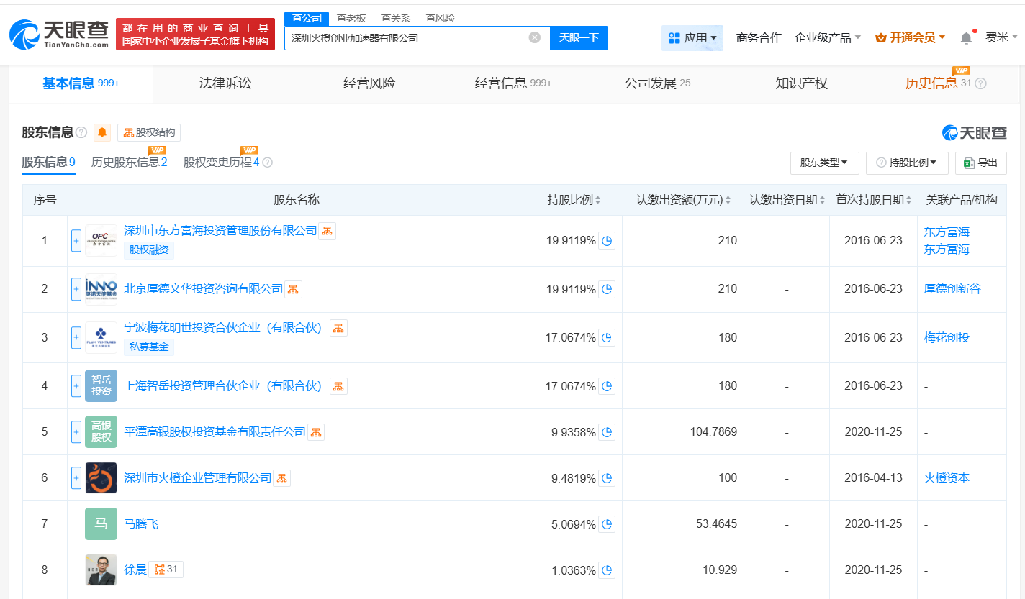Viewport: 1025px width, 599px height.
Task: Open the 股东类型 dropdown filter
Action: point(824,163)
